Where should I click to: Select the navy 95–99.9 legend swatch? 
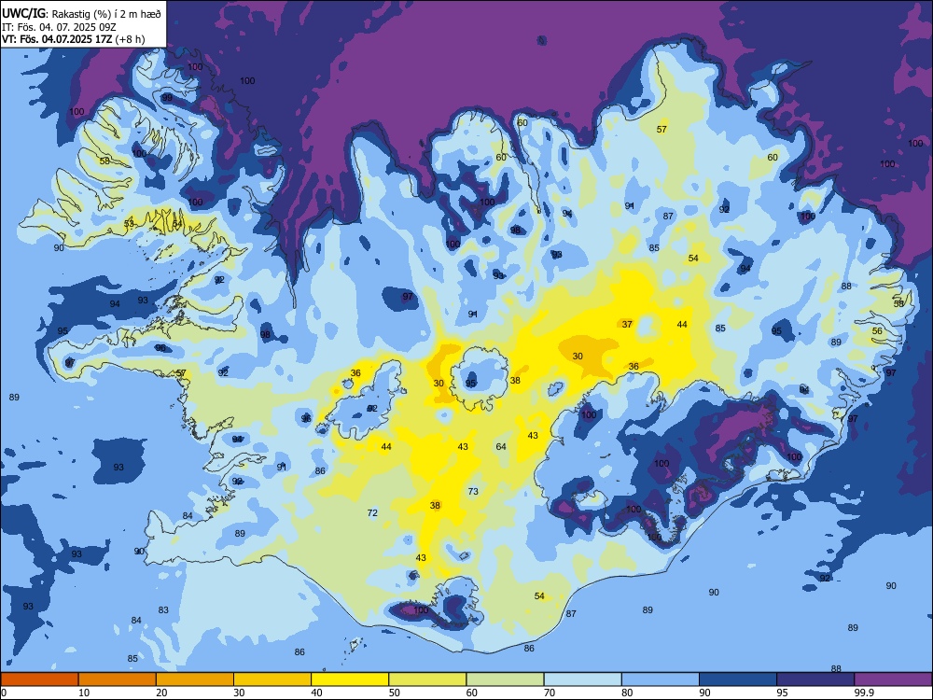(815, 679)
